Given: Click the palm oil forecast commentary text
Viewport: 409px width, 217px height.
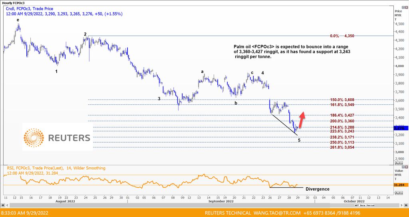Looking at the screenshot, I should [292, 52].
